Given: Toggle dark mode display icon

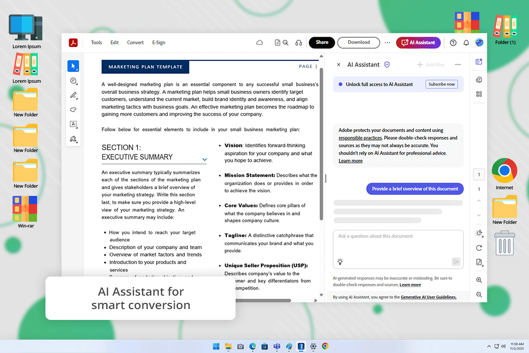Looking at the screenshot, I should (x=479, y=233).
